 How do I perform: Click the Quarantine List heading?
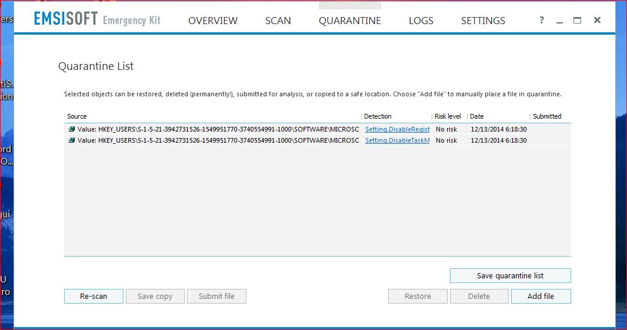point(96,66)
